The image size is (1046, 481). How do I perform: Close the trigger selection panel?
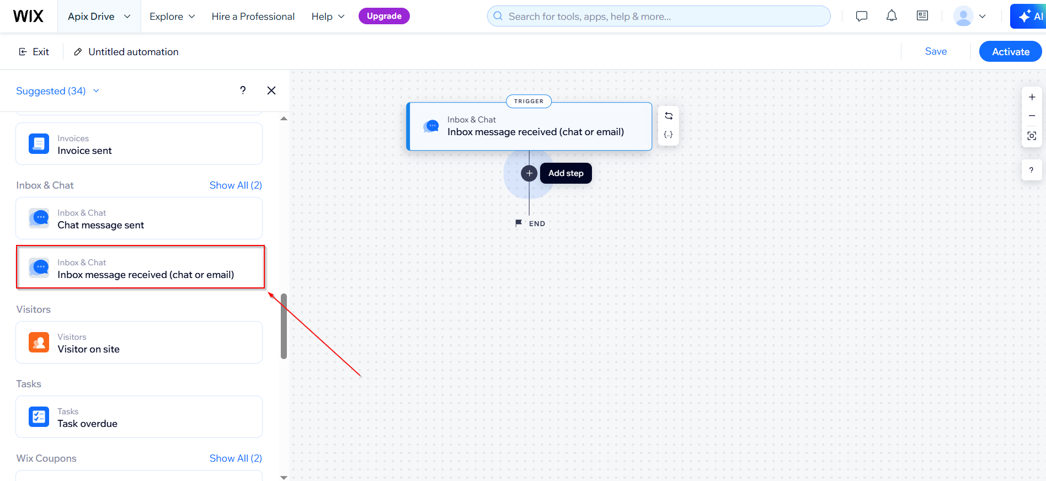click(271, 90)
